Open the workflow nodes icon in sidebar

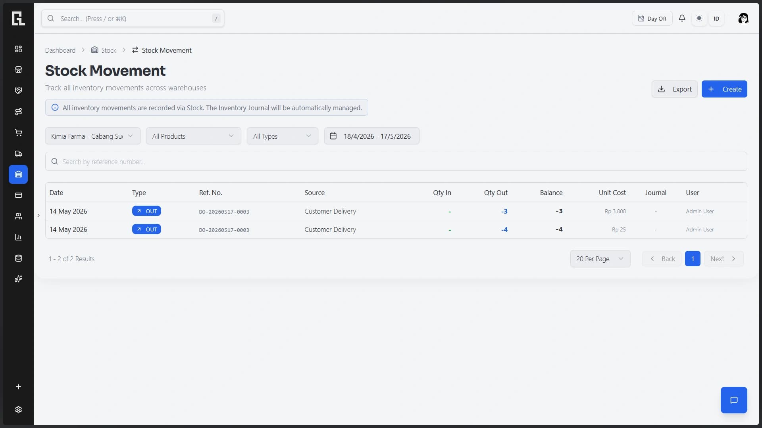(18, 112)
